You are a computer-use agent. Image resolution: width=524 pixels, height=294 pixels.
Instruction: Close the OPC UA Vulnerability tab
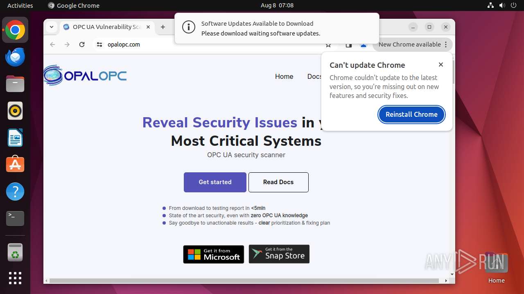tap(148, 27)
